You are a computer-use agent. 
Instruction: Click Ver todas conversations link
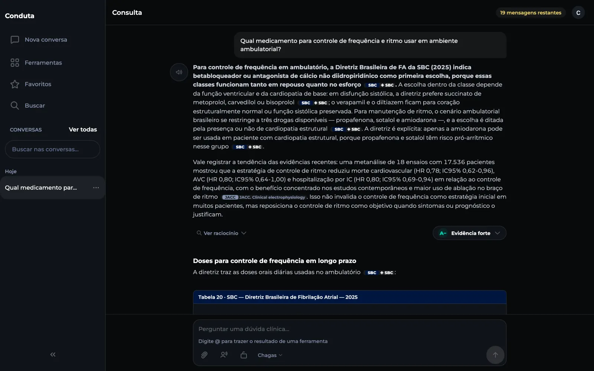tap(83, 129)
